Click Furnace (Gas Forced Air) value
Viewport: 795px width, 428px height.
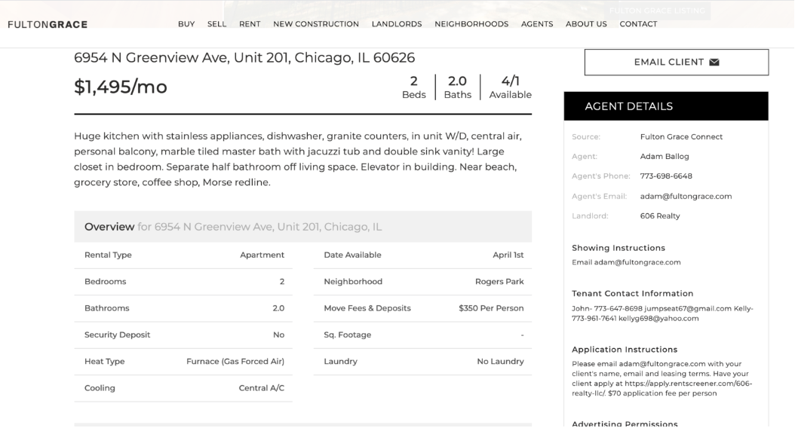235,362
